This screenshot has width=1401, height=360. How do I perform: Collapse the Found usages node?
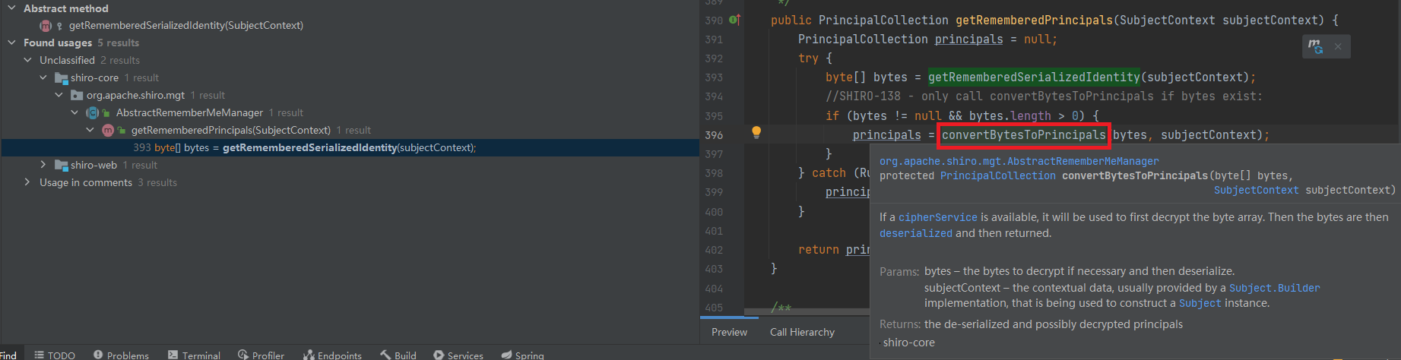coord(11,43)
